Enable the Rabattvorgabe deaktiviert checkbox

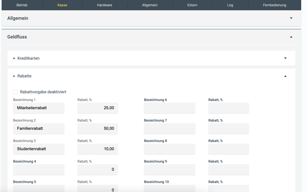(x=16, y=92)
